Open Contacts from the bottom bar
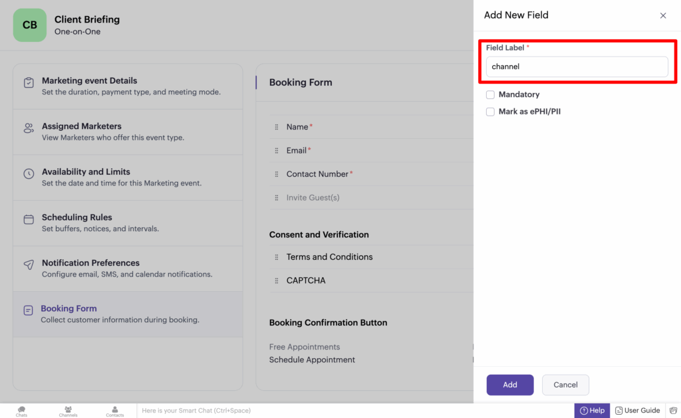 [x=114, y=411]
